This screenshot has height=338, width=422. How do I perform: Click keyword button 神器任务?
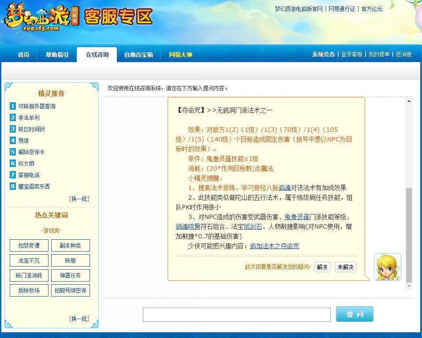click(x=71, y=275)
